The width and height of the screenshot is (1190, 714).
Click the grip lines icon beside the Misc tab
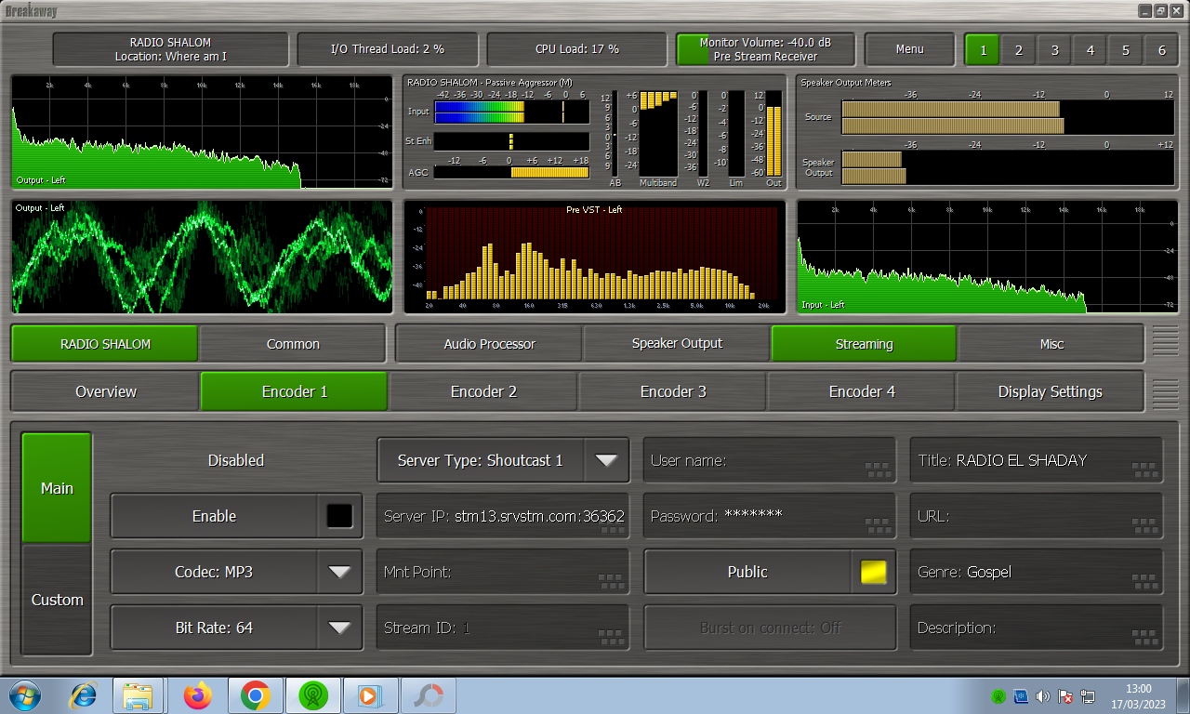click(1165, 342)
